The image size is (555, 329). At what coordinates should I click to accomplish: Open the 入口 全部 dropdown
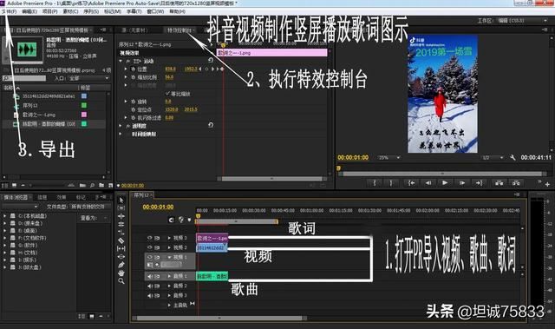click(88, 78)
